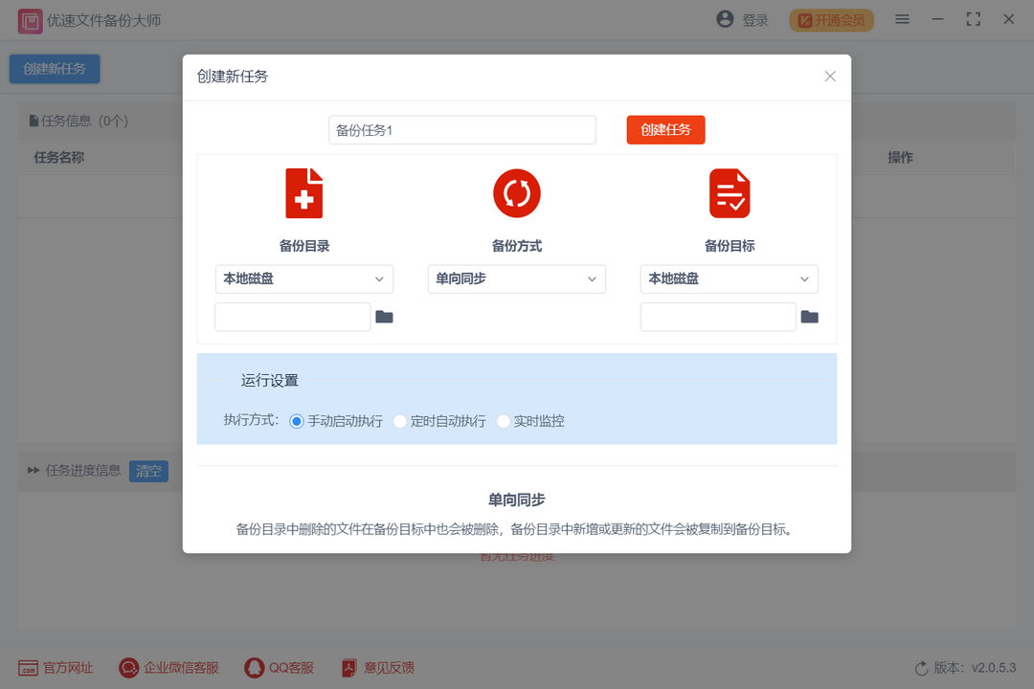Click the 备份目录 add-file icon

tap(303, 192)
